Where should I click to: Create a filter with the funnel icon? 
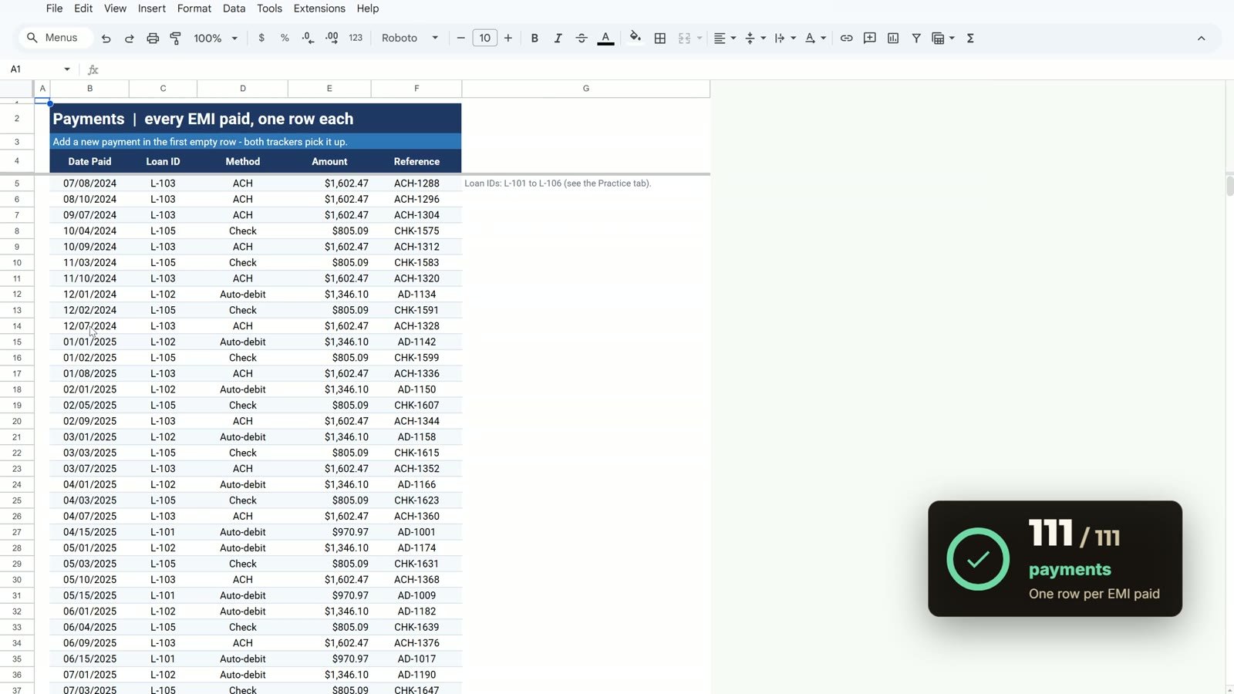[916, 38]
